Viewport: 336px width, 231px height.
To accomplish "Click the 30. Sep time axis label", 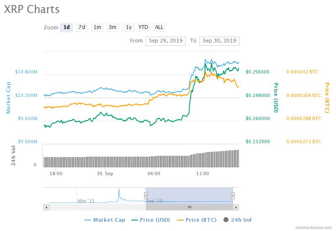I will tap(105, 173).
